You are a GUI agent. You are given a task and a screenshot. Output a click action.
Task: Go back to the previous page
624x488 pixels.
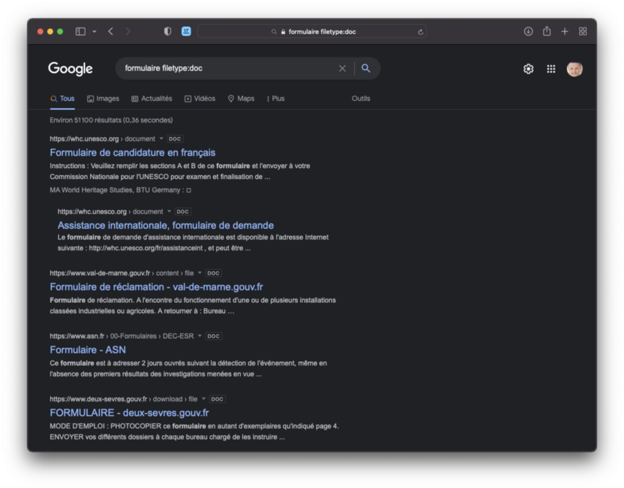[x=111, y=32]
